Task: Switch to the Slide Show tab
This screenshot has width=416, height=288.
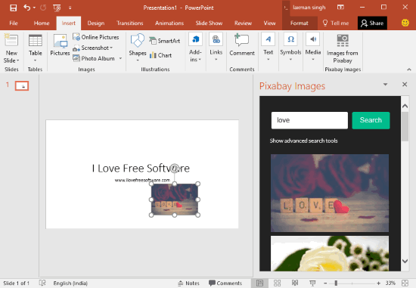Action: [x=209, y=23]
